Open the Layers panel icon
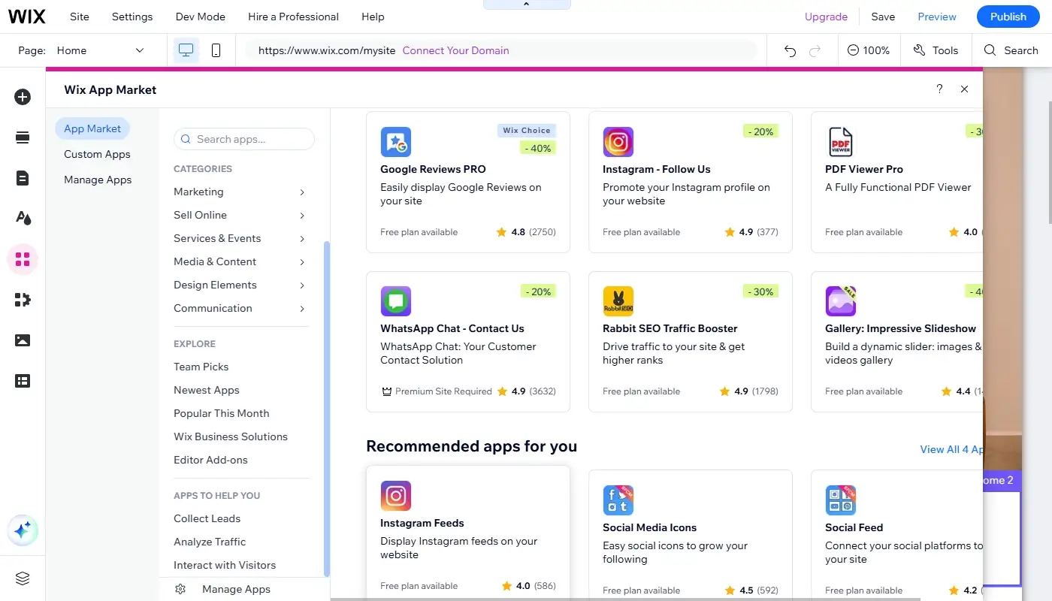The height and width of the screenshot is (601, 1052). (x=23, y=578)
